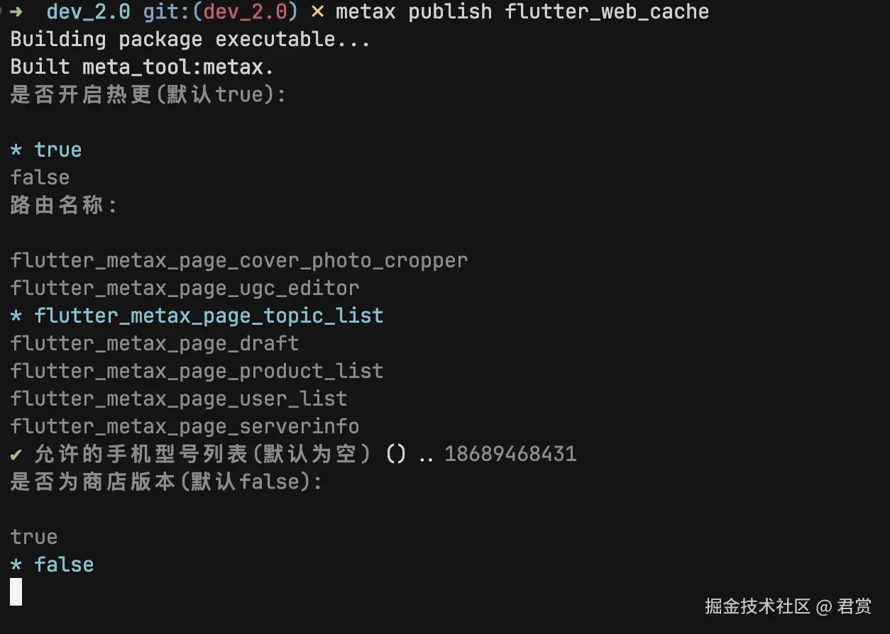Select false under 是否开启热更
This screenshot has width=890, height=634.
[x=40, y=177]
